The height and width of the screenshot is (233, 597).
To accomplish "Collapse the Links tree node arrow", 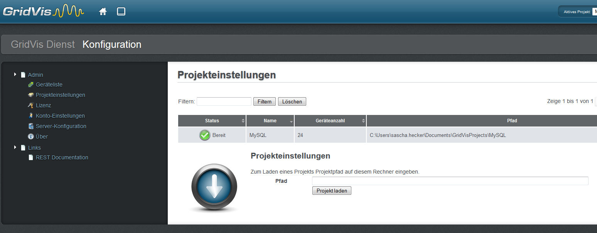I will 15,147.
